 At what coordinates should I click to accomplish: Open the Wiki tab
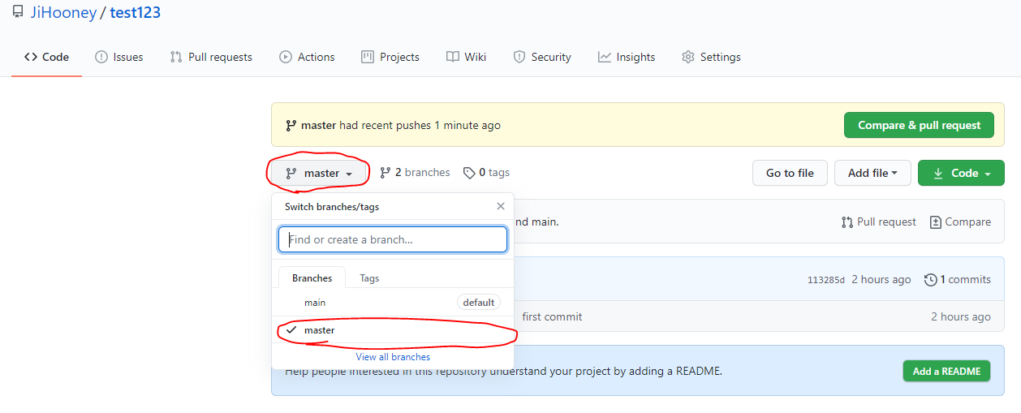[467, 57]
